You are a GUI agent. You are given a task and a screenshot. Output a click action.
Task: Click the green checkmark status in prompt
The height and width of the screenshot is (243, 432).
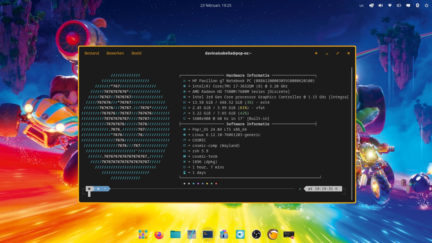point(300,189)
